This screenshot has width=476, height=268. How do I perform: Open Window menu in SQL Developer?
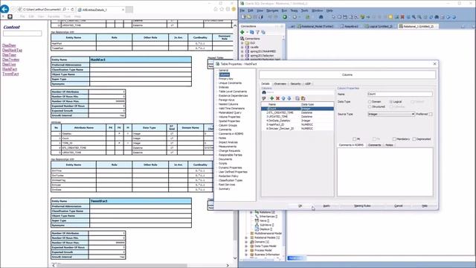[318, 10]
